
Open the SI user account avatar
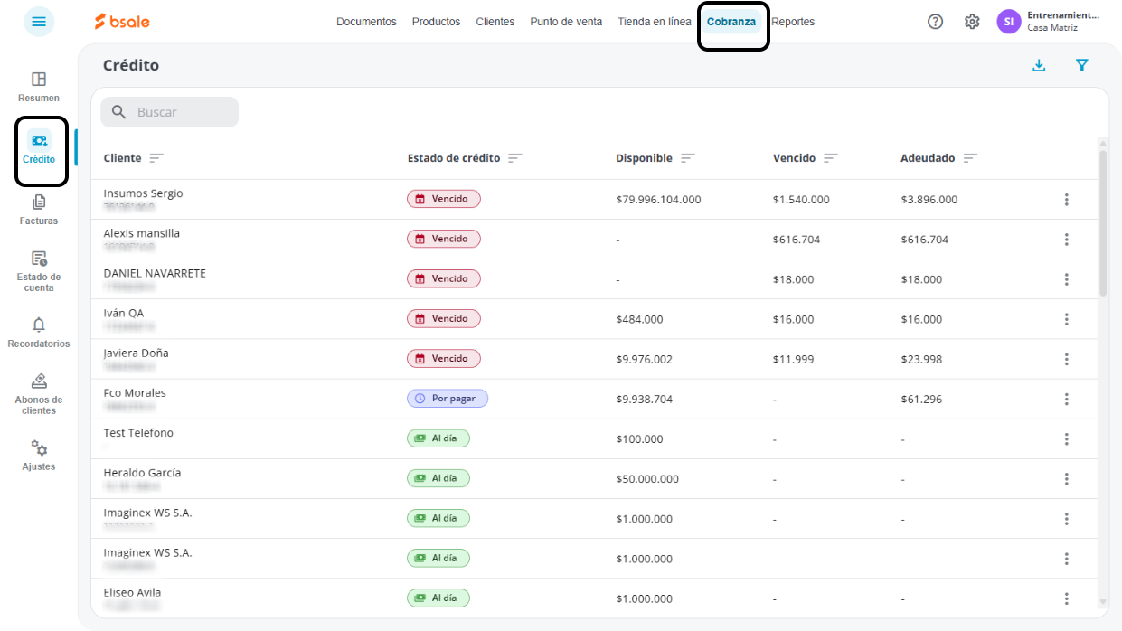[x=1009, y=22]
